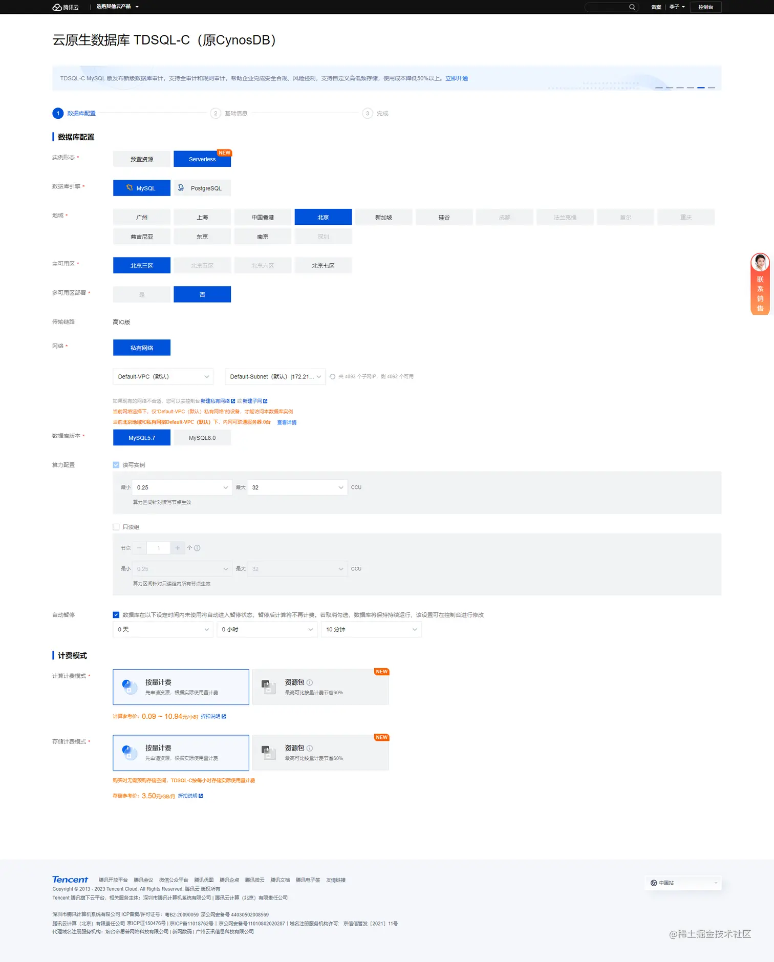
Task: Click external link icon beside storage 折扣说明
Action: pos(201,796)
